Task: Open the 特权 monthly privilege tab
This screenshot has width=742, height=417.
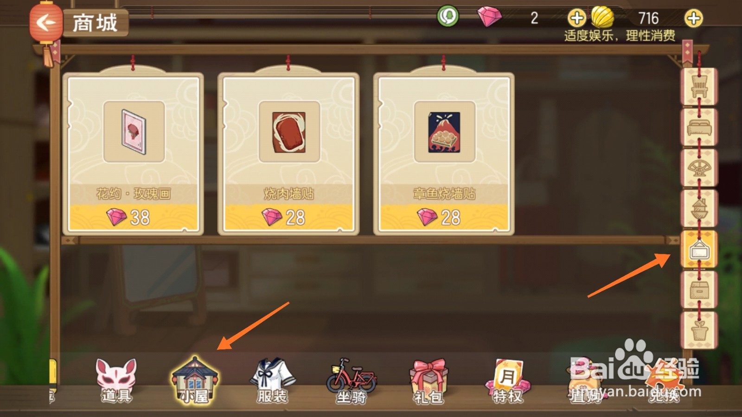Action: (507, 381)
